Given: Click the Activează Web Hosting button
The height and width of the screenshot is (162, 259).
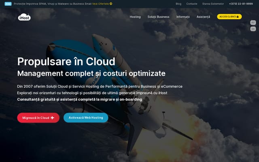Looking at the screenshot, I should (x=86, y=118).
